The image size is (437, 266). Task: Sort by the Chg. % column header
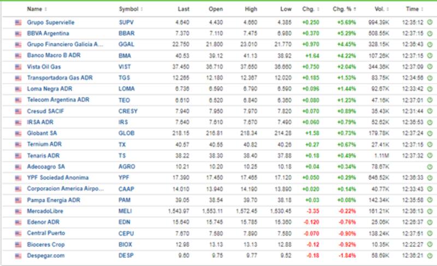pyautogui.click(x=344, y=9)
